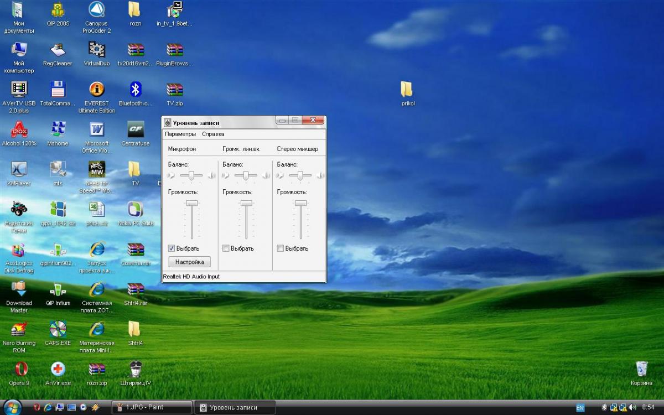This screenshot has width=664, height=415.
Task: Click the Стерео микшер balance slider
Action: coord(300,175)
